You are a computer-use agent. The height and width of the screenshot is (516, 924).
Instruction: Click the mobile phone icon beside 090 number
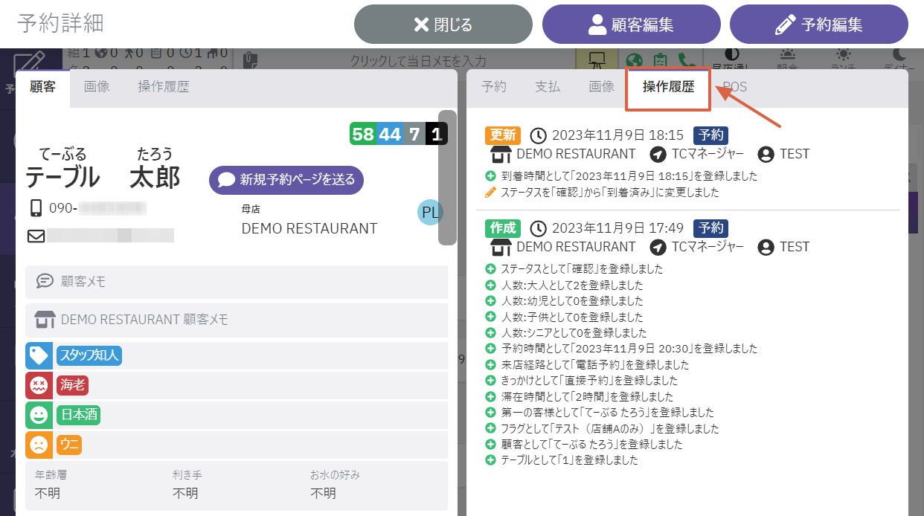click(36, 207)
